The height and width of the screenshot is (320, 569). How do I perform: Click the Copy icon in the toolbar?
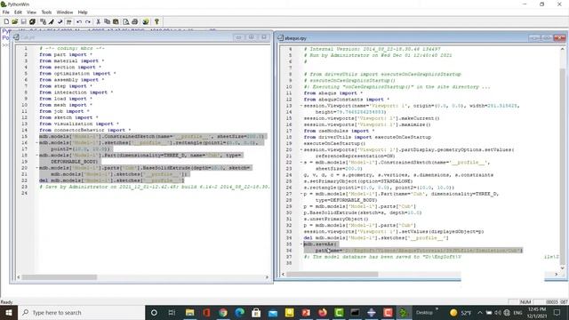(107, 21)
